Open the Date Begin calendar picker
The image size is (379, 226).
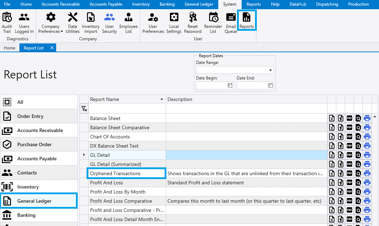click(230, 85)
